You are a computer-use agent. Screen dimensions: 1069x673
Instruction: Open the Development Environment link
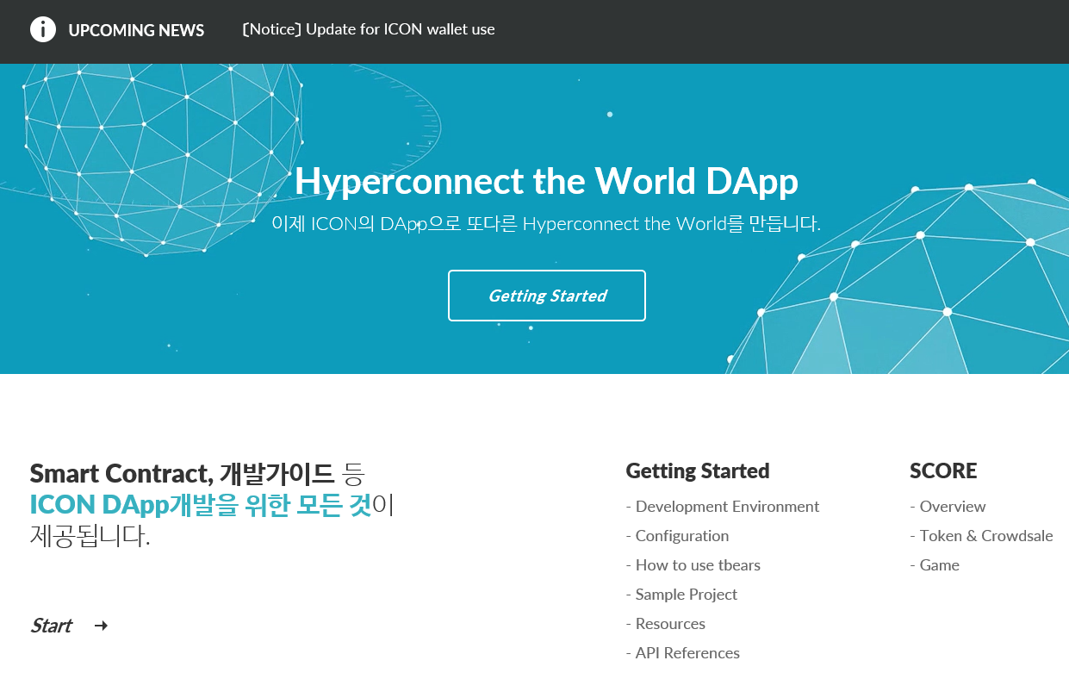(x=723, y=507)
